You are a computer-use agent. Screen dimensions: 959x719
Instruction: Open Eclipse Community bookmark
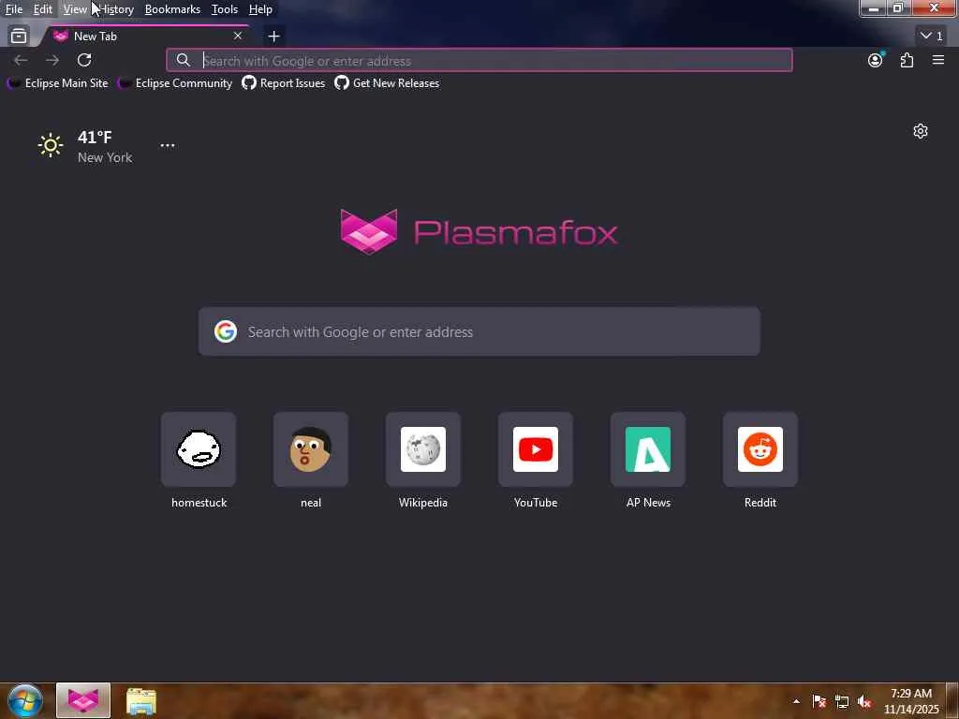(x=175, y=83)
